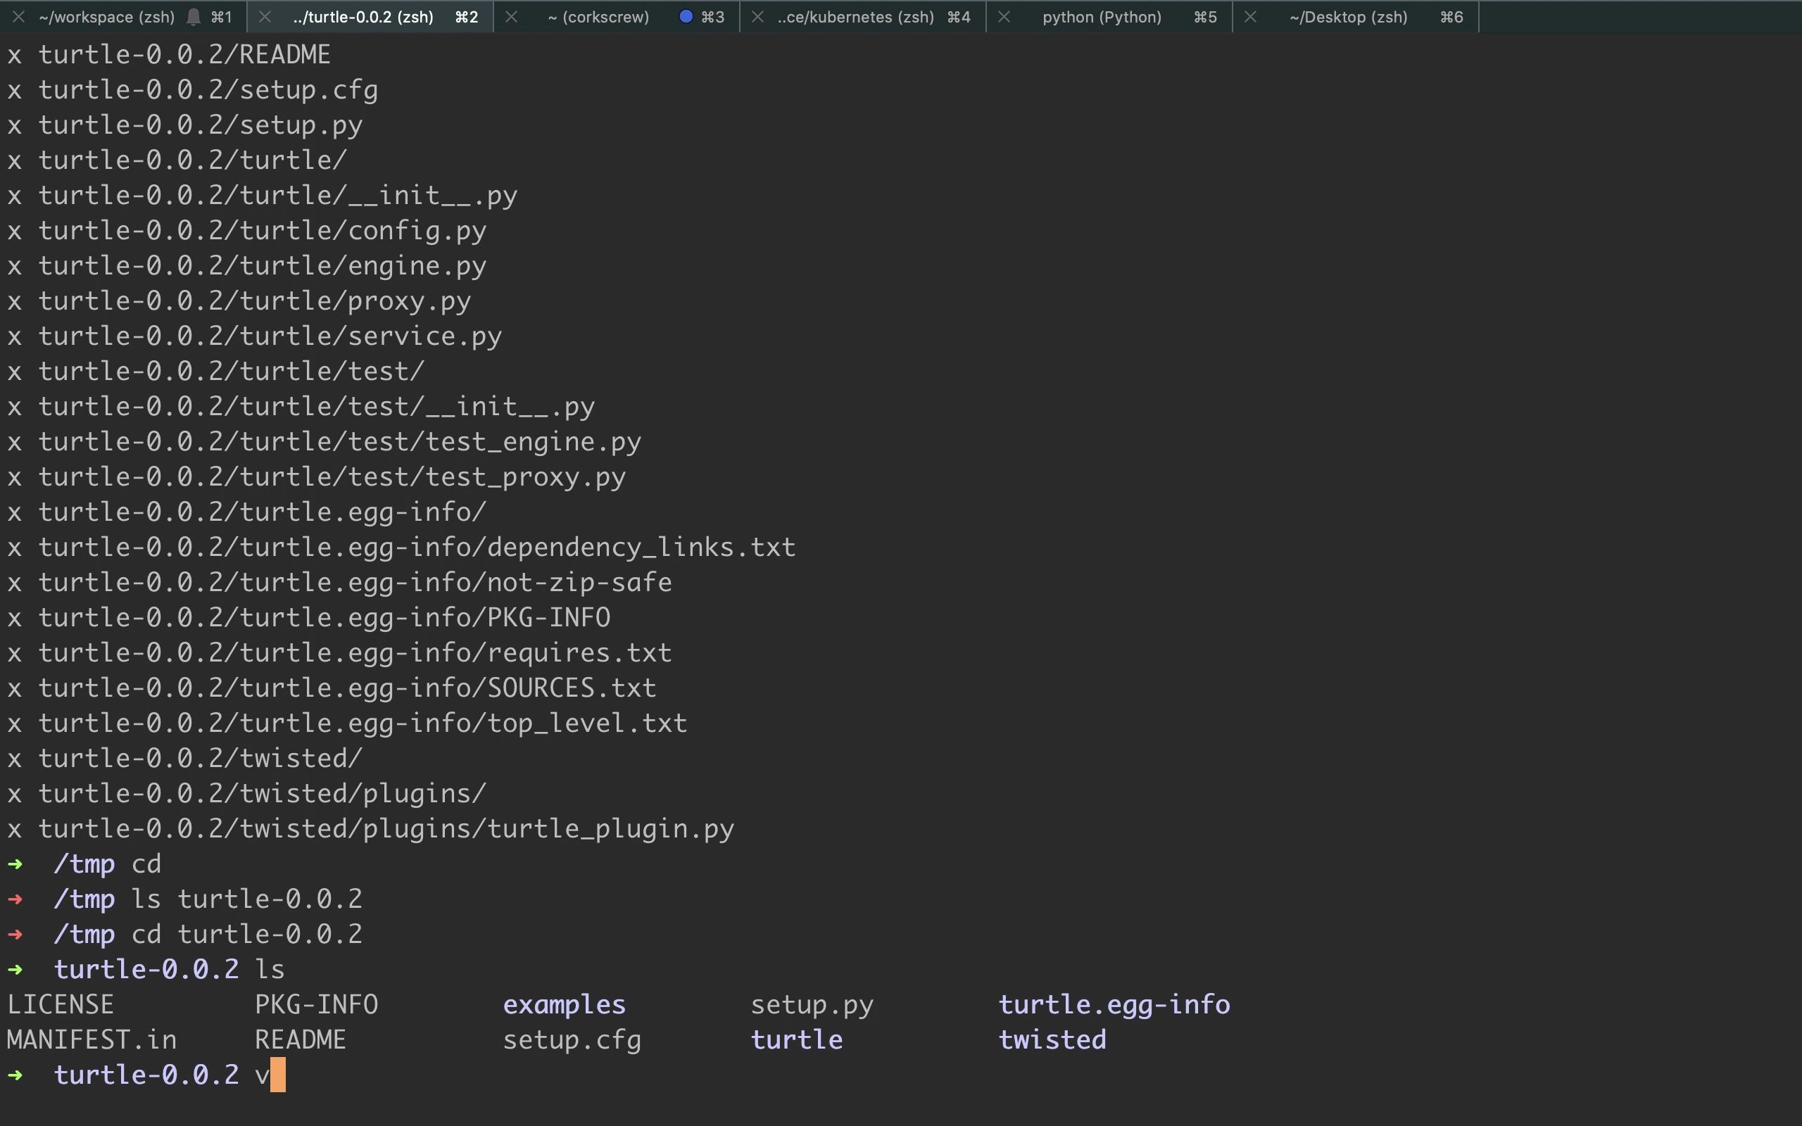Click the cursor block at the prompt

276,1075
